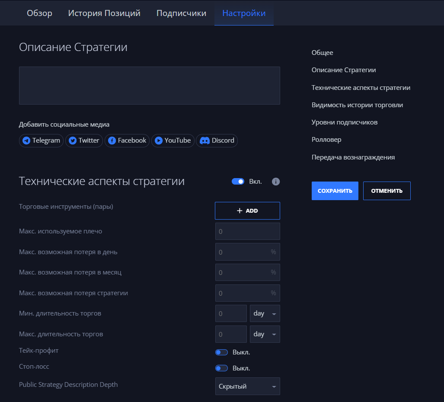Enable the Тейк-профит switch
The image size is (444, 402).
(x=221, y=352)
